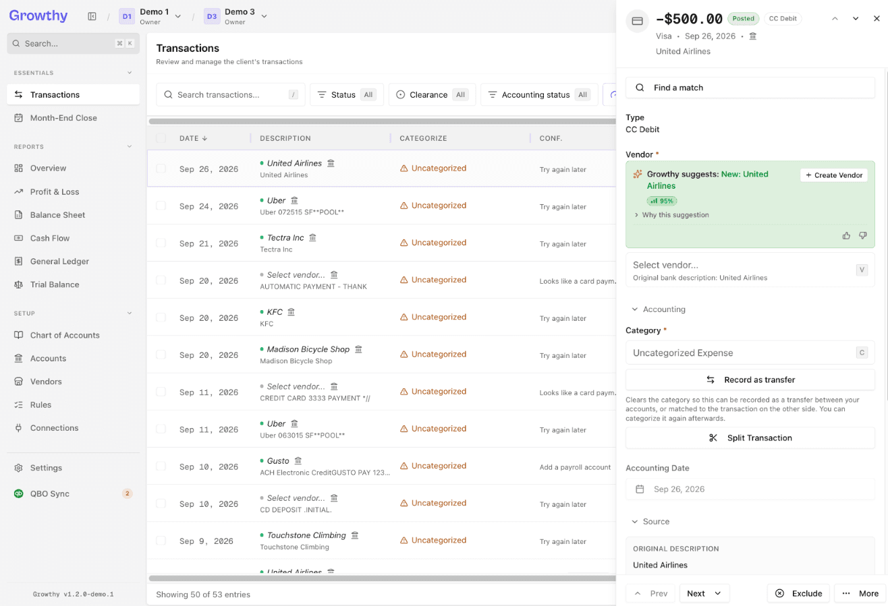The height and width of the screenshot is (606, 888).
Task: Click the credit card icon in detail header
Action: pos(637,21)
